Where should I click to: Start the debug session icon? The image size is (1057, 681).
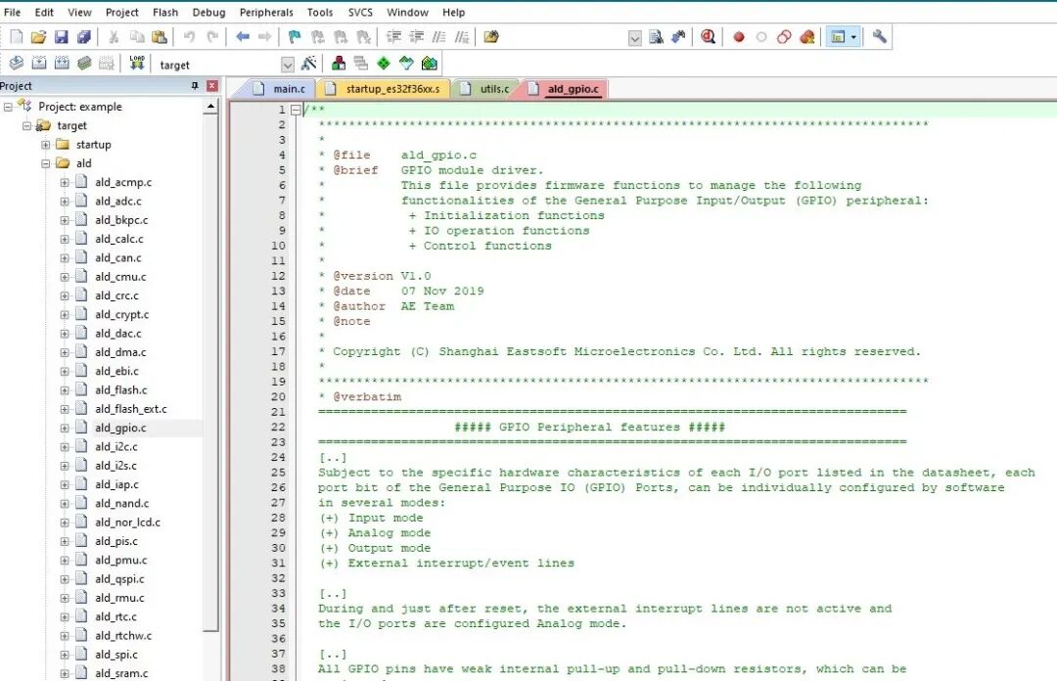tap(708, 37)
